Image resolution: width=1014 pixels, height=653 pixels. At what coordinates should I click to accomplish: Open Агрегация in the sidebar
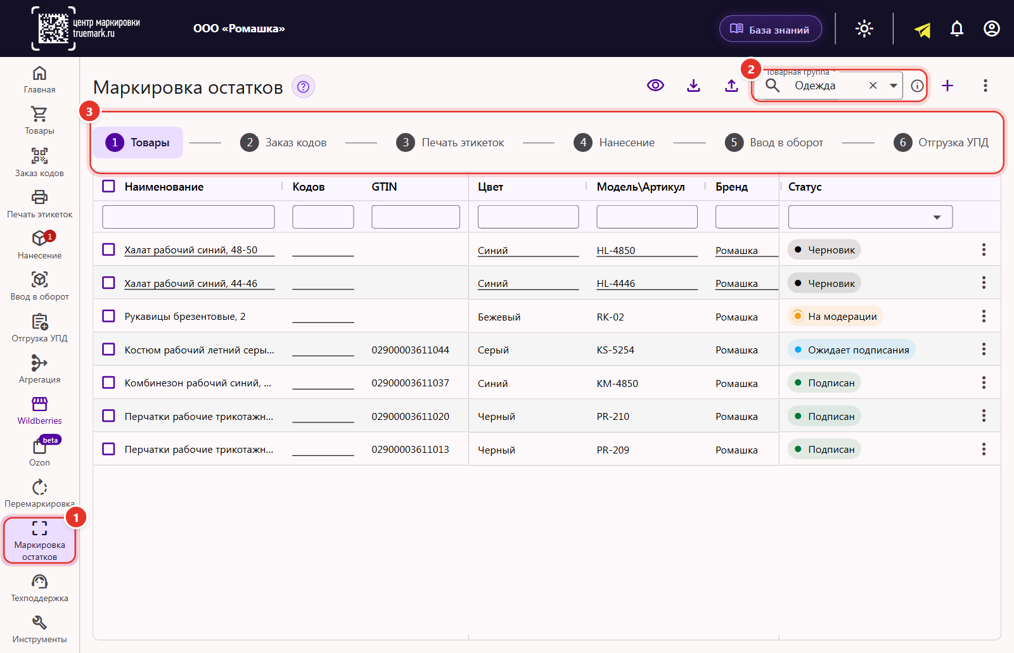[x=39, y=369]
